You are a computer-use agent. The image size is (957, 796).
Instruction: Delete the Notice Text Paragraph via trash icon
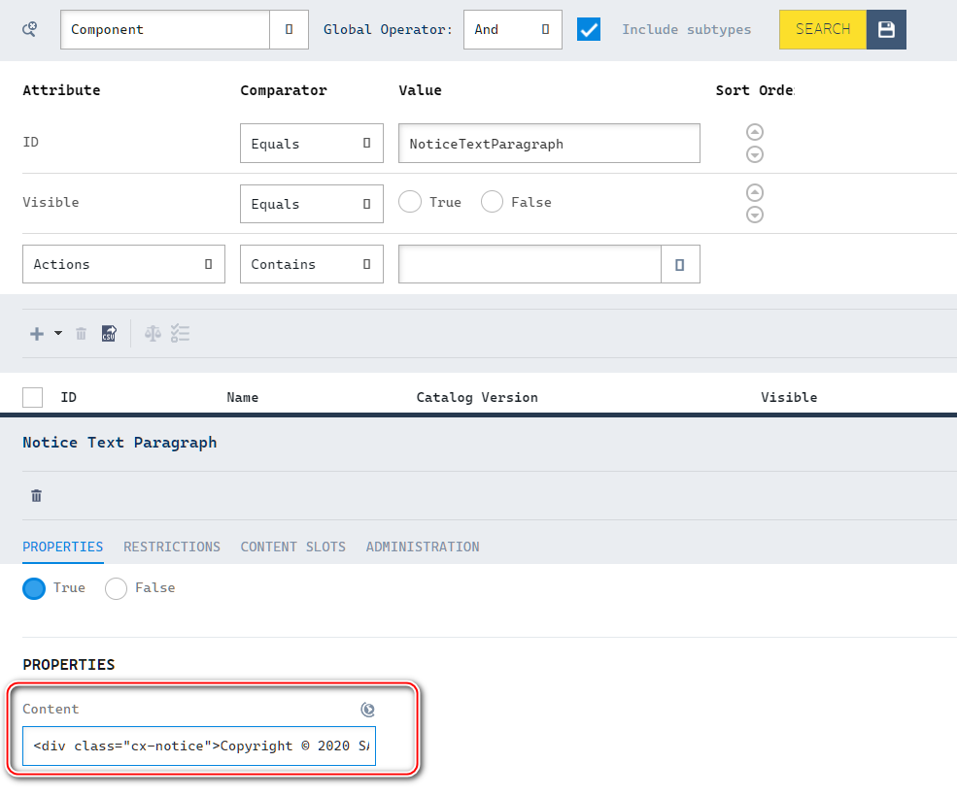coord(36,495)
